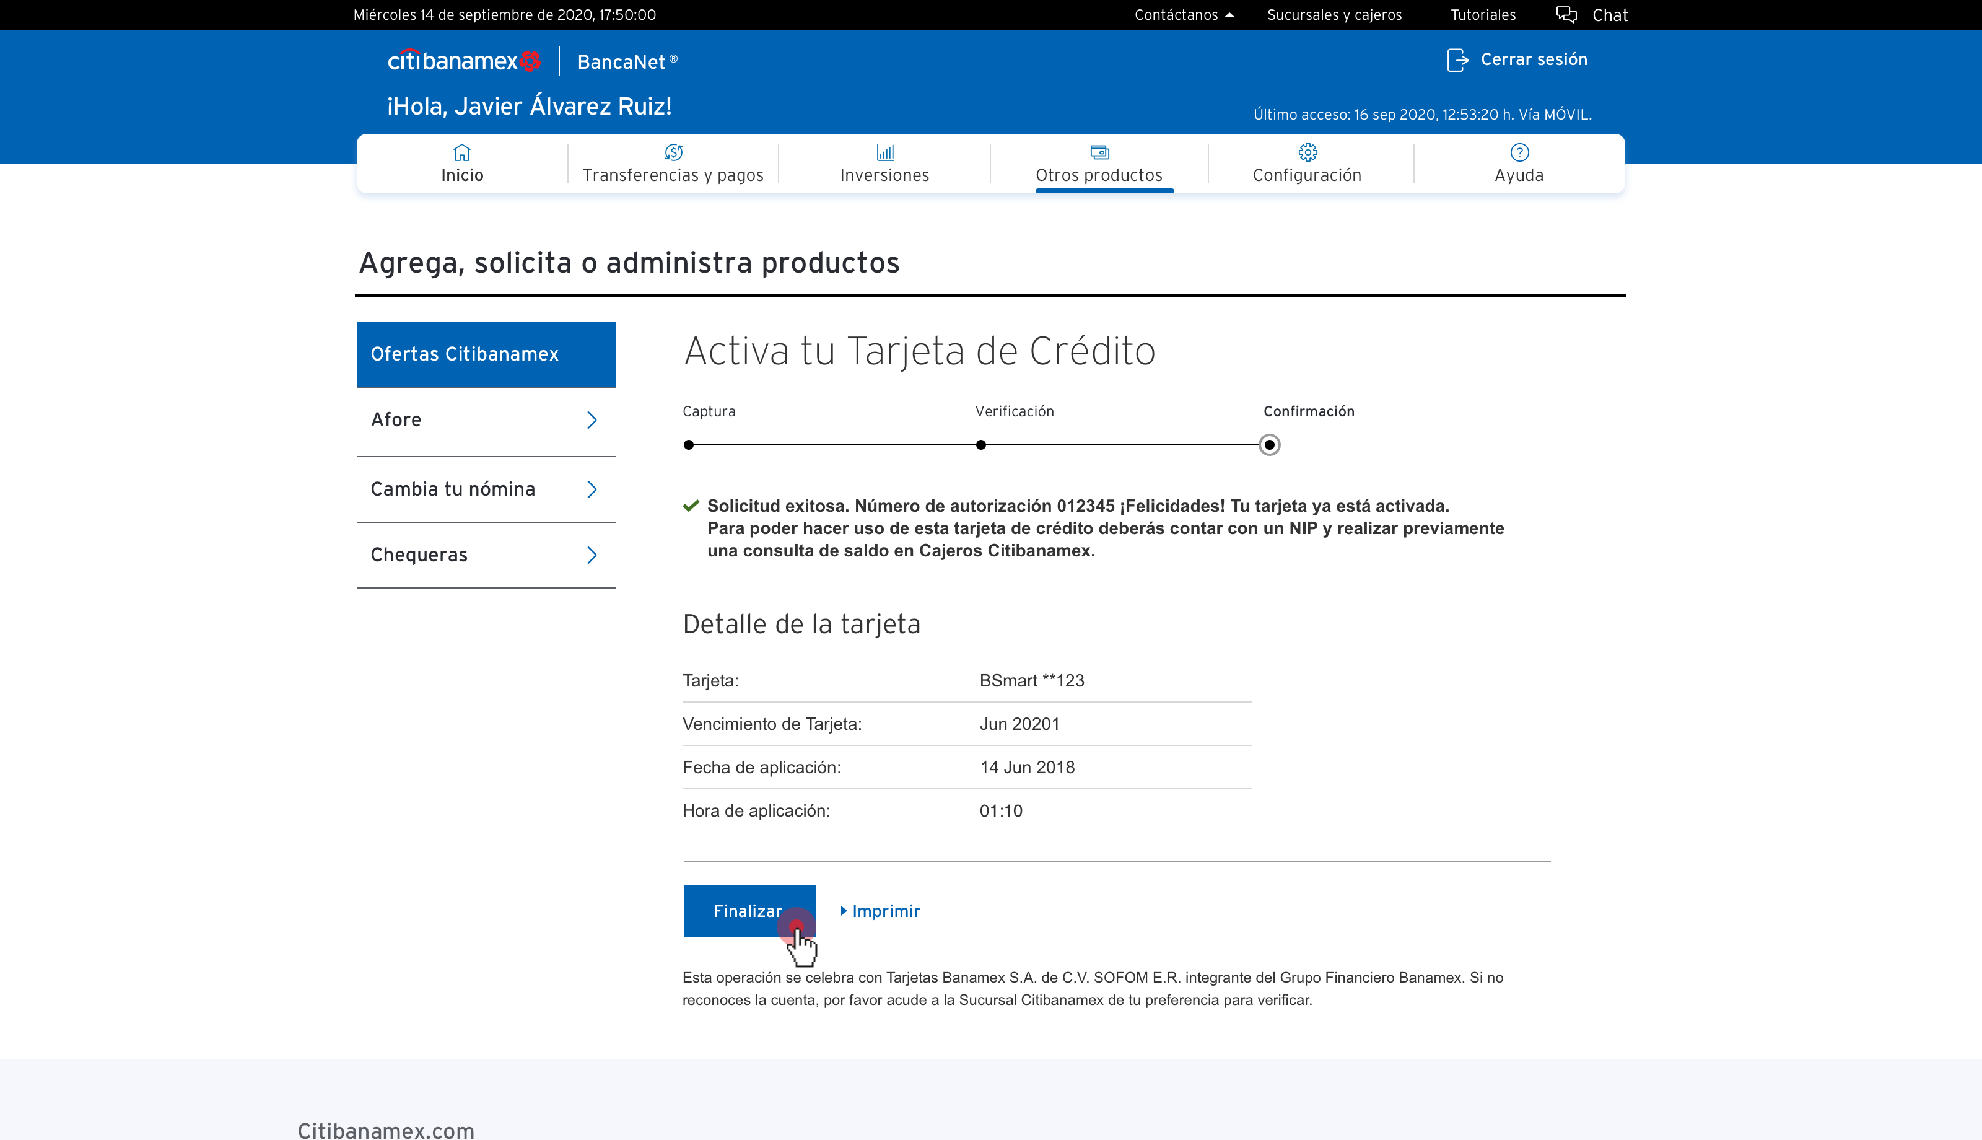Image resolution: width=1982 pixels, height=1140 pixels.
Task: Click the time value 01:10
Action: [1001, 811]
